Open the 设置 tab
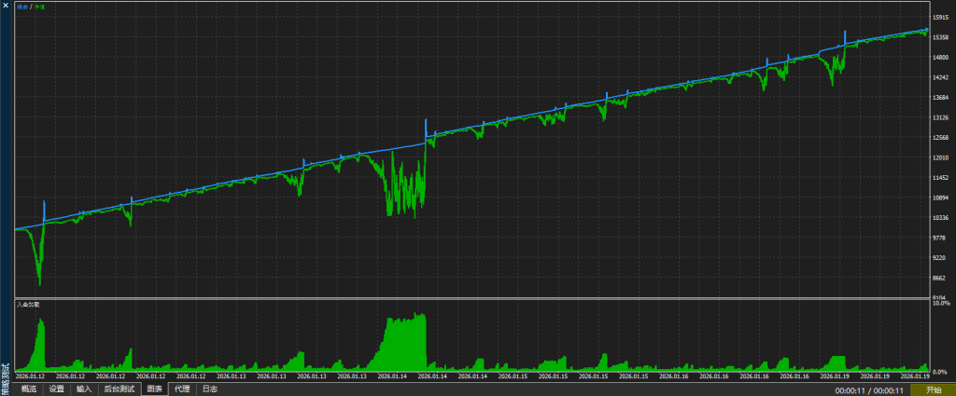Viewport: 956px width, 396px height. click(57, 389)
